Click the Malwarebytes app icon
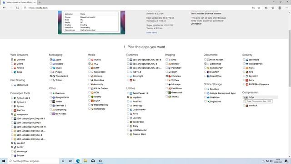291x164 pixels. click(x=247, y=64)
